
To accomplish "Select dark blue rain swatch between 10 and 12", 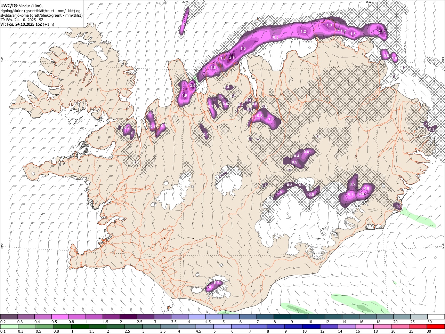I will coord(311,326).
